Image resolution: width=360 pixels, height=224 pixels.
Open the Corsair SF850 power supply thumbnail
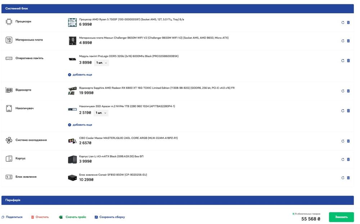(72, 178)
